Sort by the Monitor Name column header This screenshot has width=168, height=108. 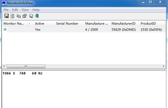(x=18, y=23)
